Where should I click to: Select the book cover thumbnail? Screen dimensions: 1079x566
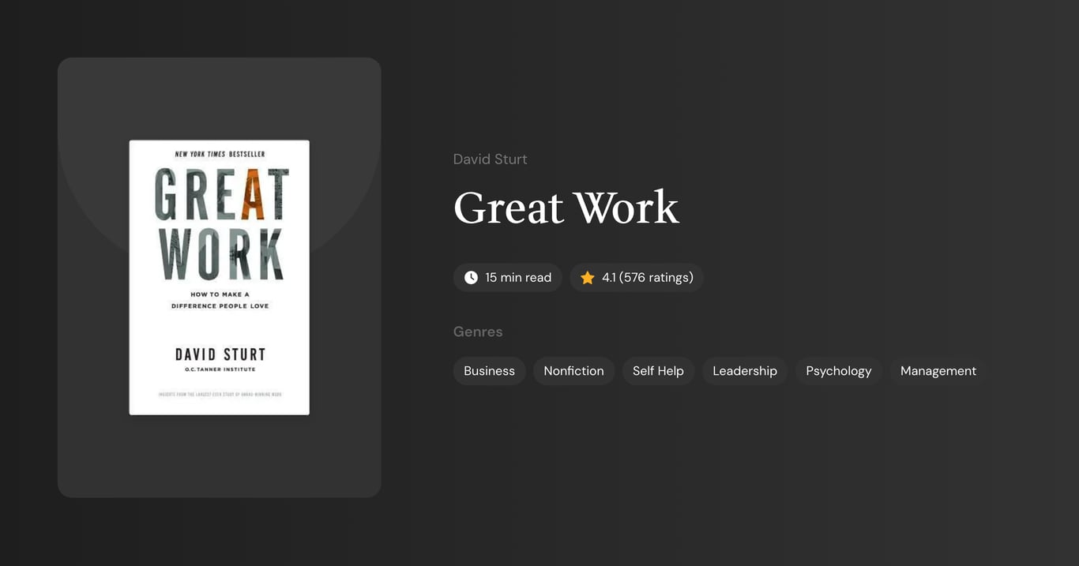[x=219, y=276]
